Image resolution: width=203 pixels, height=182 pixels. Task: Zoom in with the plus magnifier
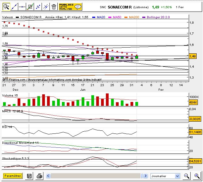197,176
